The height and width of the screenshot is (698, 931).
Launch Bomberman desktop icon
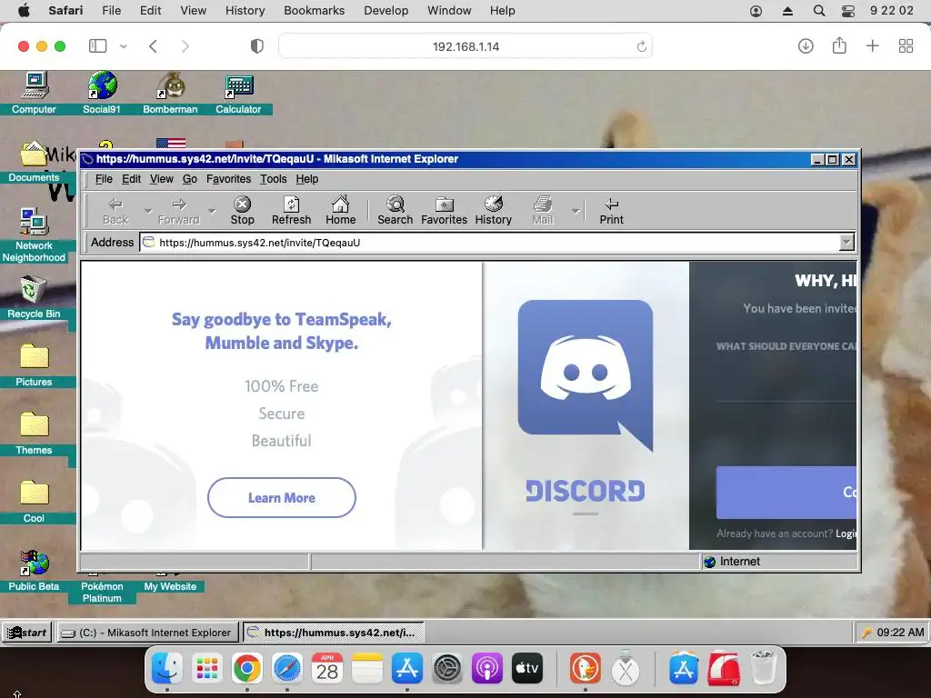tap(170, 93)
